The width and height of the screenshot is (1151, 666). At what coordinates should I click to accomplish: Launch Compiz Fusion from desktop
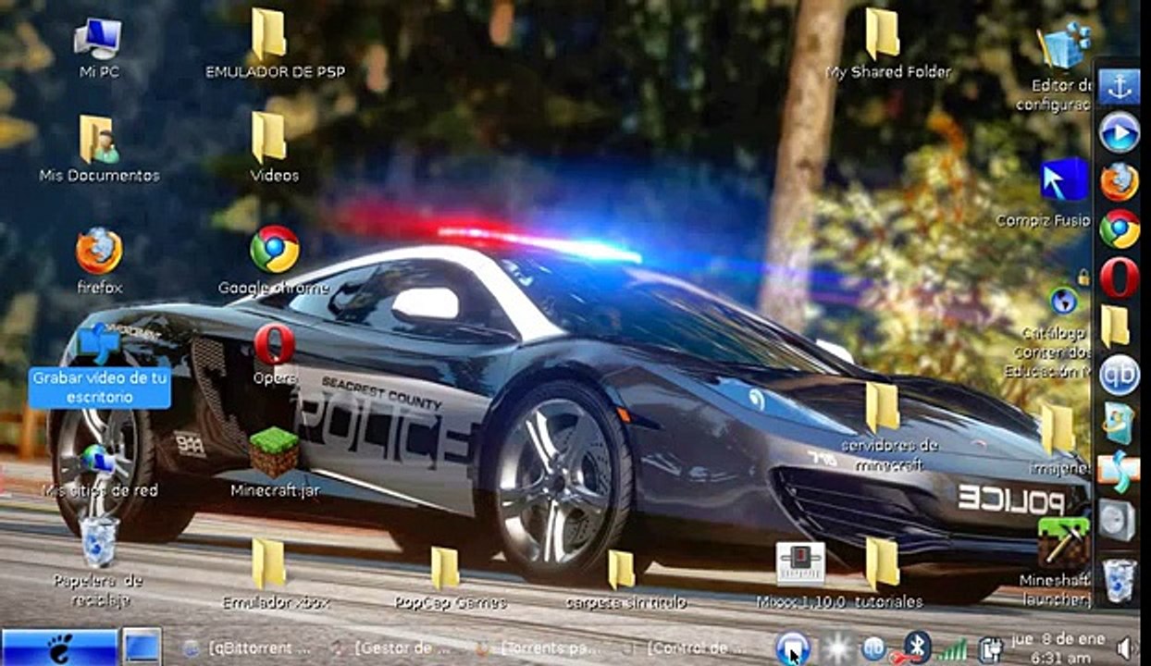tap(1064, 181)
